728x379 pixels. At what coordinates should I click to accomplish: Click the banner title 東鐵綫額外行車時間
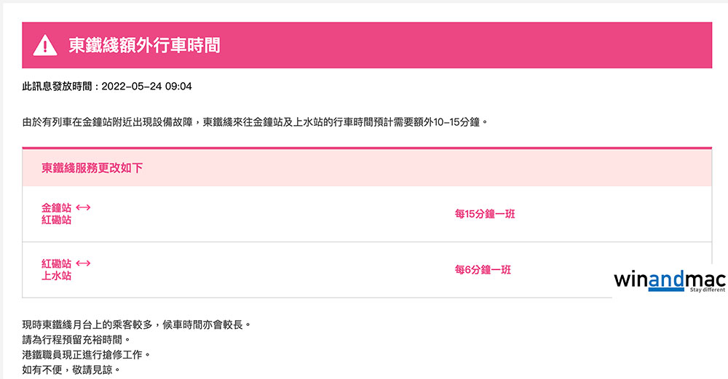[x=143, y=46]
